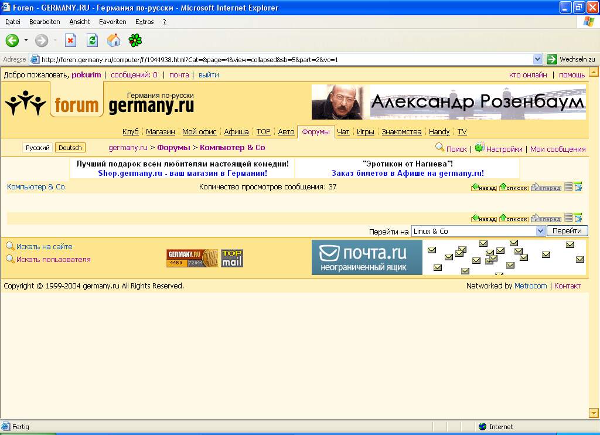Log out via the выйти link

coord(209,75)
